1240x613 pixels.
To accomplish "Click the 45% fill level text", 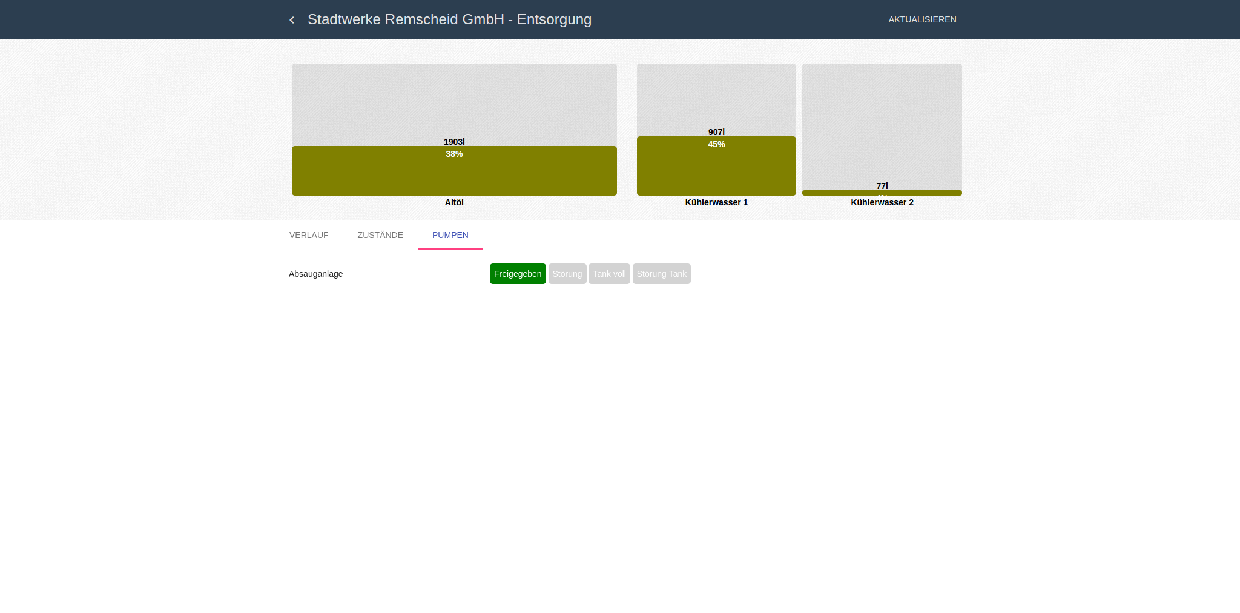I will pos(716,144).
